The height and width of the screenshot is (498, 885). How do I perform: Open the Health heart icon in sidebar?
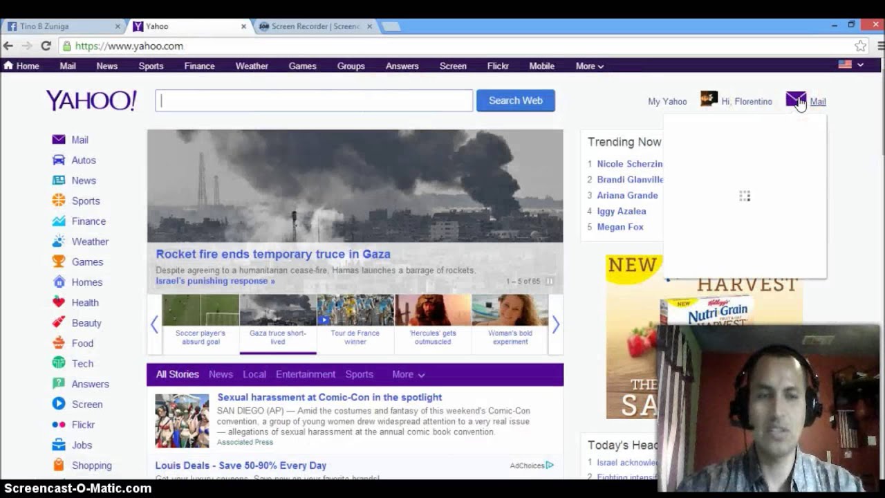click(x=59, y=302)
